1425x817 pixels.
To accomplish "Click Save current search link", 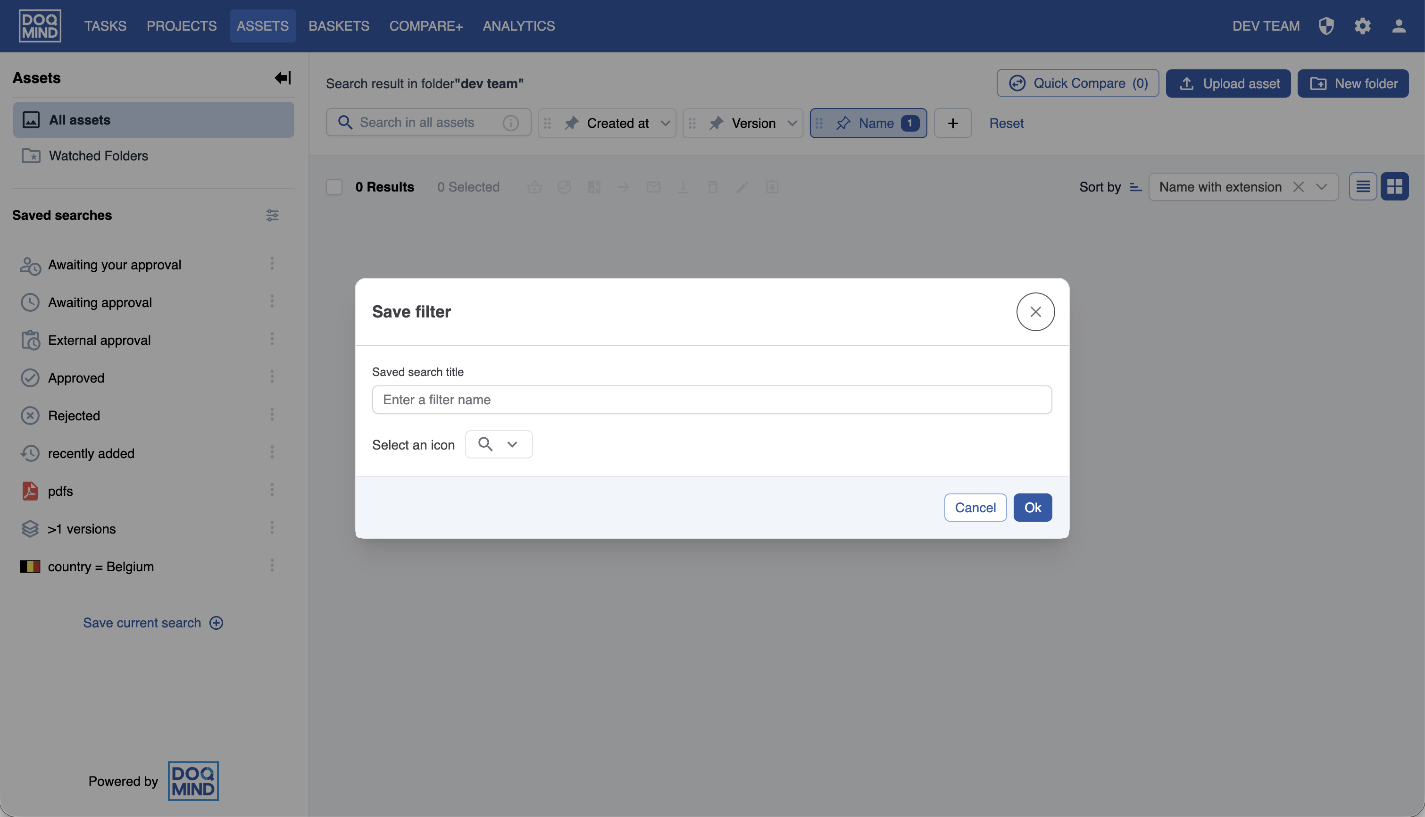I will tap(153, 623).
